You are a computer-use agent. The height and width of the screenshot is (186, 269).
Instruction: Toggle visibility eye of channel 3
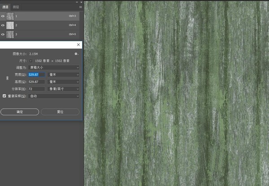(3, 34)
